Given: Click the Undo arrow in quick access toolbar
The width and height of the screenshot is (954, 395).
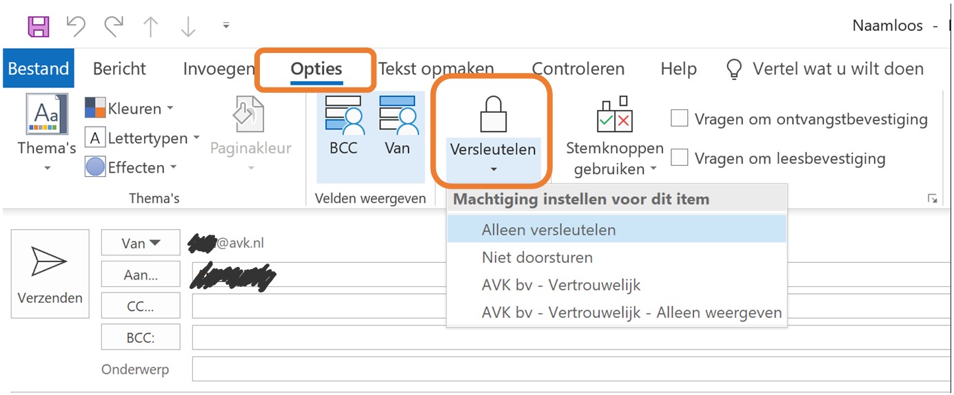Looking at the screenshot, I should tap(76, 26).
